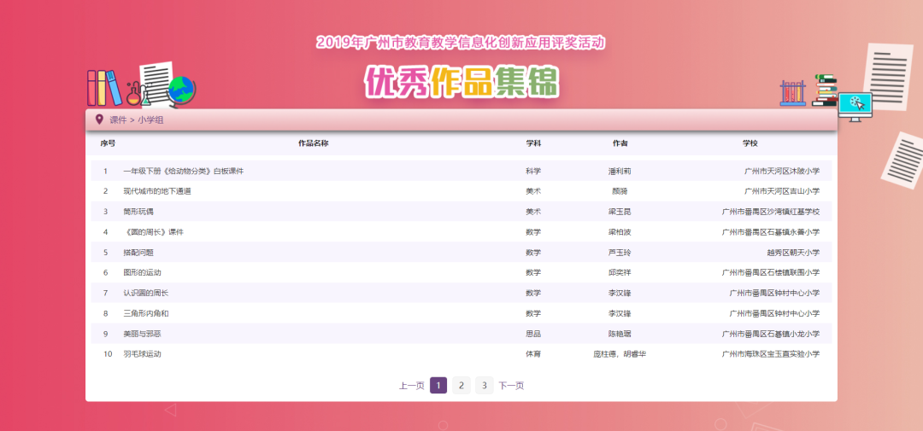The width and height of the screenshot is (923, 431).
Task: Click the 作者 column header
Action: tap(620, 143)
